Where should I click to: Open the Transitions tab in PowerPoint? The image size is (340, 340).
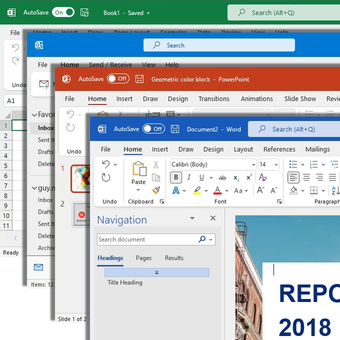click(213, 98)
